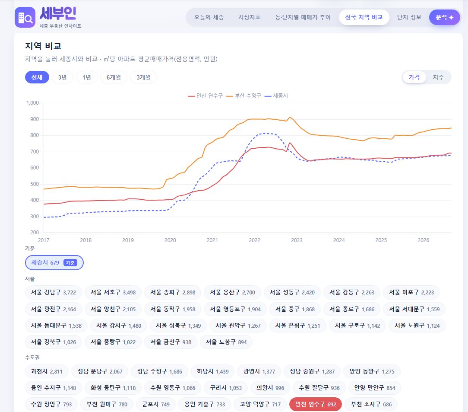
Task: Select the 서울 송파구 2,898 chip
Action: click(x=173, y=293)
